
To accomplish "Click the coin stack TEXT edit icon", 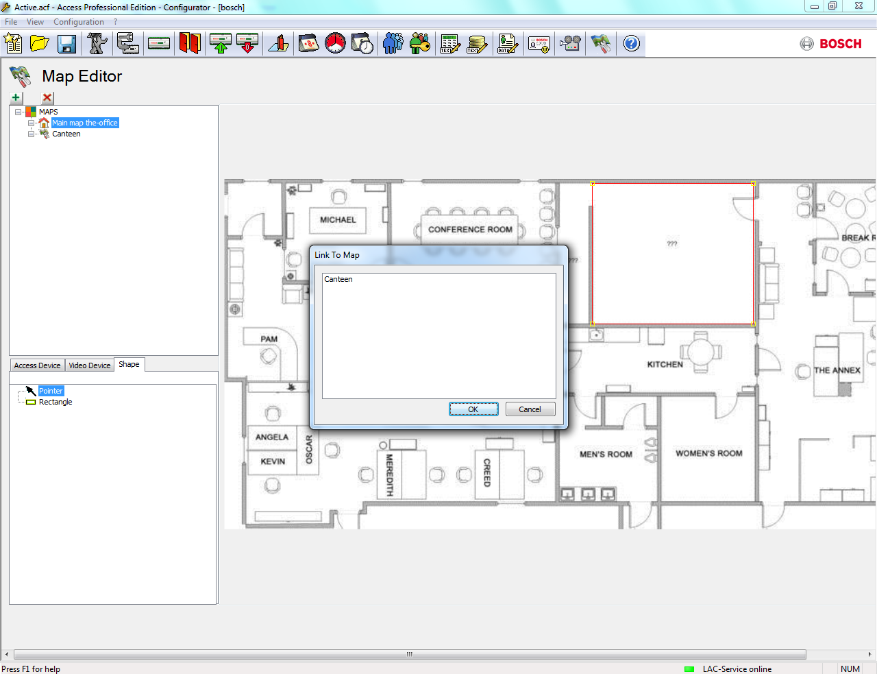I will (477, 43).
